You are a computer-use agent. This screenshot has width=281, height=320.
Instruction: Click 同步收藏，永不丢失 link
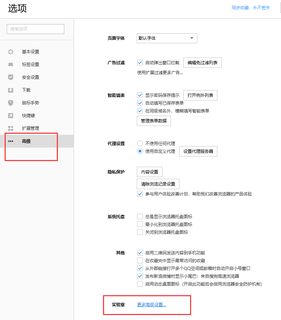point(251,8)
